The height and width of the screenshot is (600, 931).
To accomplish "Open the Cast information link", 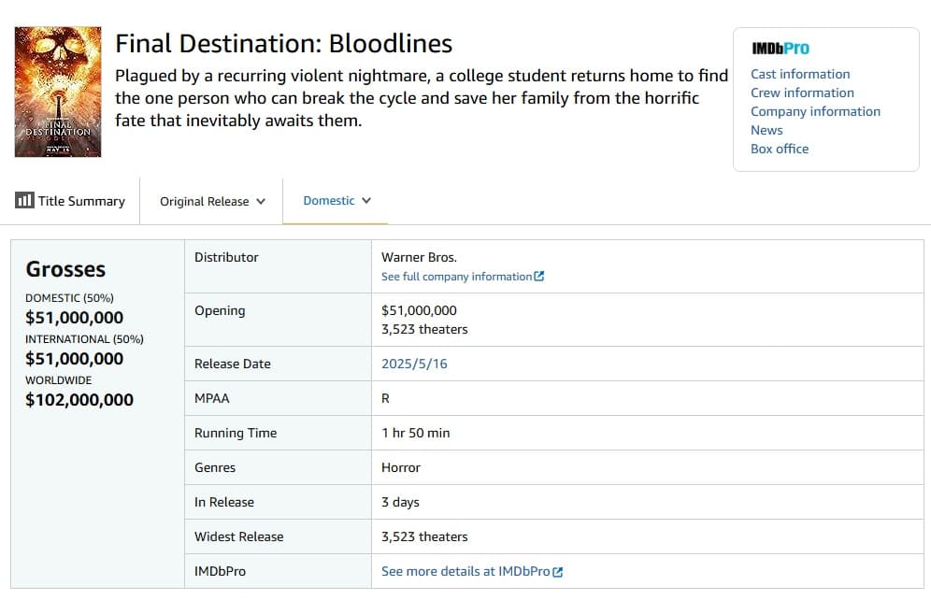I will pyautogui.click(x=800, y=74).
